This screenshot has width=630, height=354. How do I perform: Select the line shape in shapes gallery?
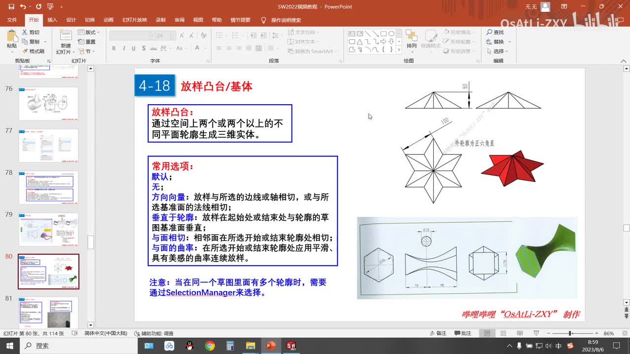(368, 34)
